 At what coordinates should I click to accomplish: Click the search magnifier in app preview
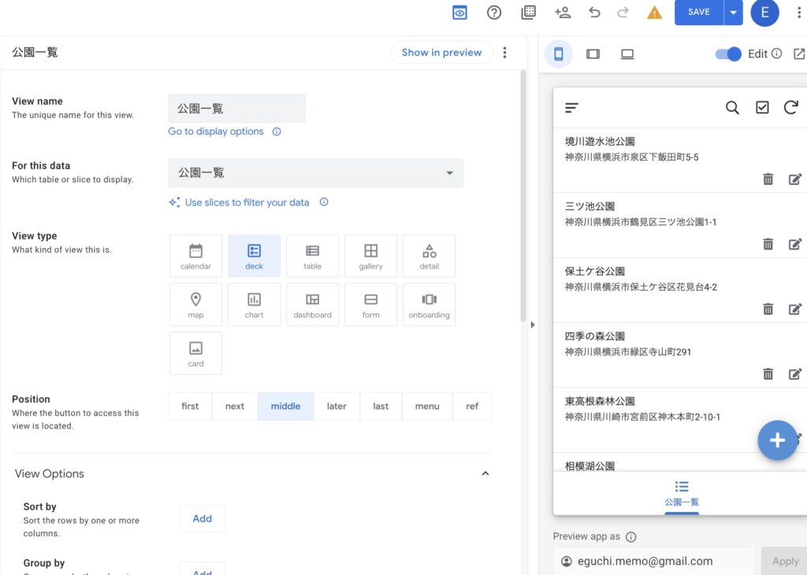[732, 108]
